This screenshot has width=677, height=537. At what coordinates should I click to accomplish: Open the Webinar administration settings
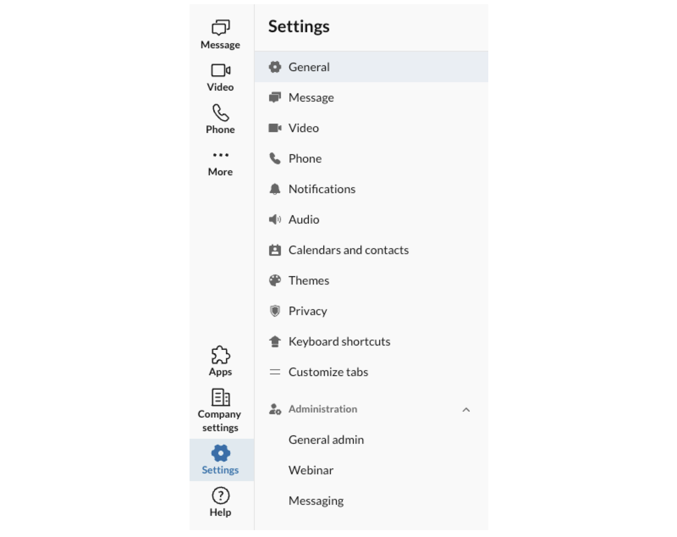pos(311,470)
